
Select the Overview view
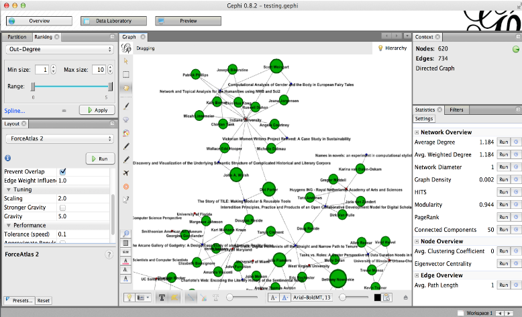click(x=39, y=21)
